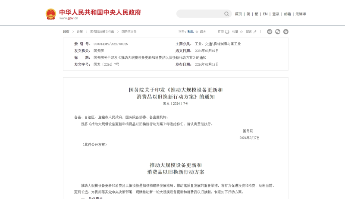Screen dimensions: 345x199
Task: Click the print (打印) icon
Action: [x=227, y=32]
